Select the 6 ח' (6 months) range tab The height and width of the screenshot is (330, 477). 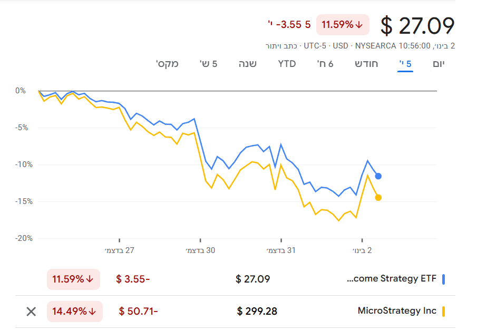325,64
